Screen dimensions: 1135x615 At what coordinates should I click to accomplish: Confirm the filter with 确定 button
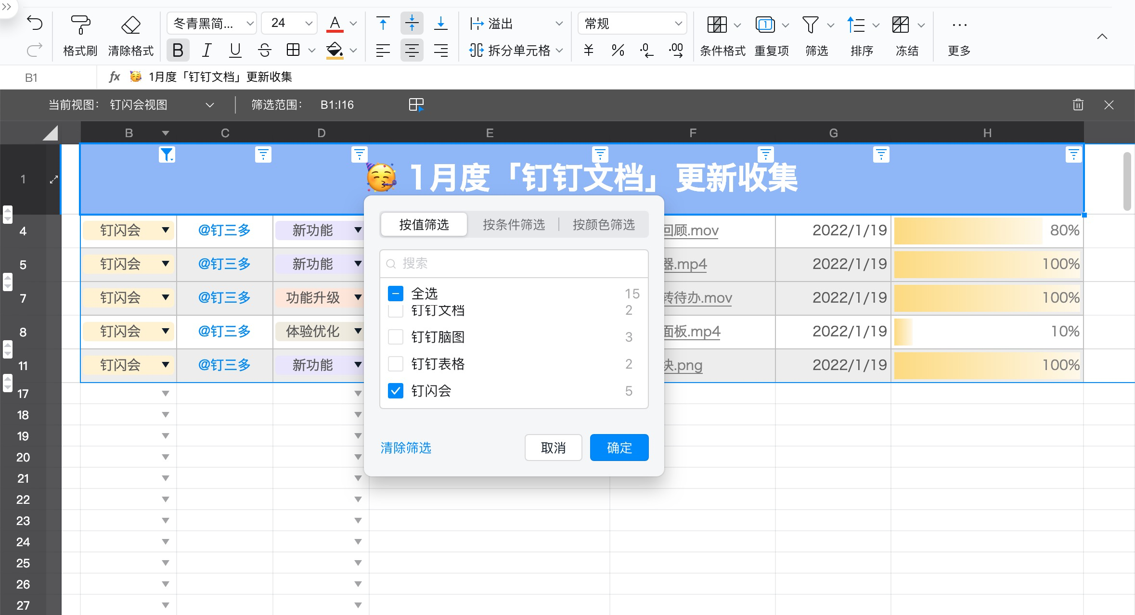[x=619, y=448]
